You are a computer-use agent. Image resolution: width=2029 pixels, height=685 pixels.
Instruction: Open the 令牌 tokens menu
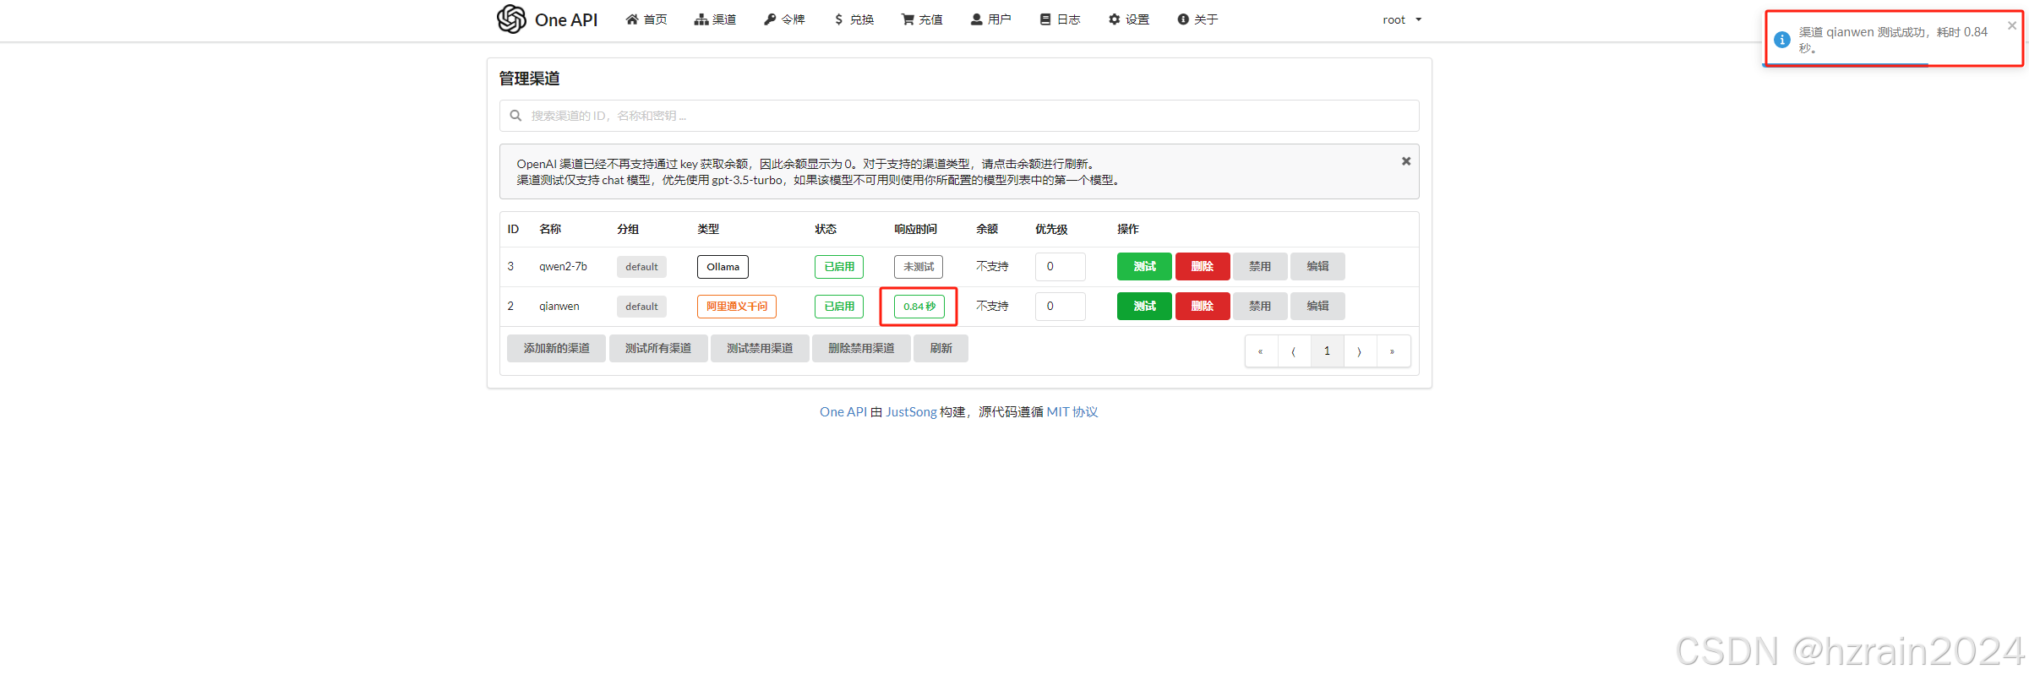point(784,19)
